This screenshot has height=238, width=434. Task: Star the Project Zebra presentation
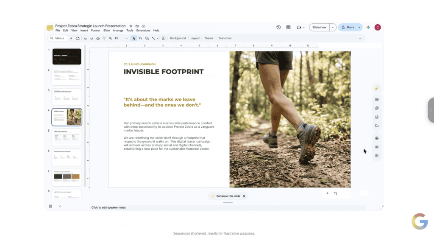click(131, 26)
